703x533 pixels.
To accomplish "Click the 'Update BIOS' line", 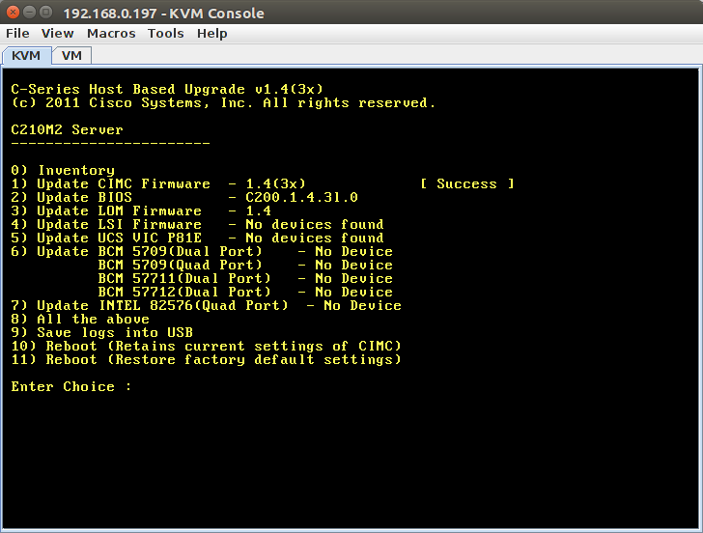I will (x=184, y=197).
